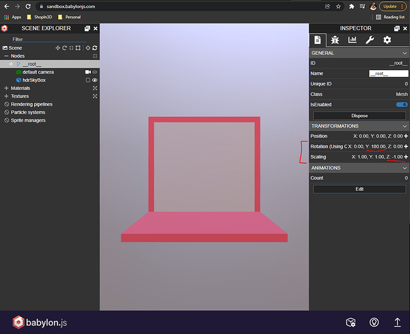Toggle the picking mode icon

(88, 48)
